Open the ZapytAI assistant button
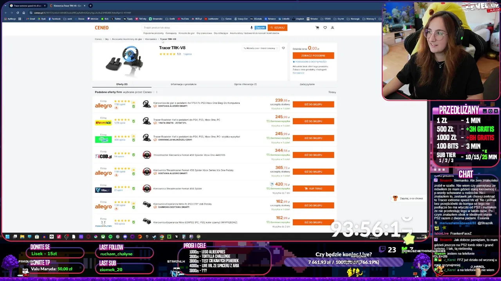Image resolution: width=501 pixels, height=281 pixels. tap(260, 28)
